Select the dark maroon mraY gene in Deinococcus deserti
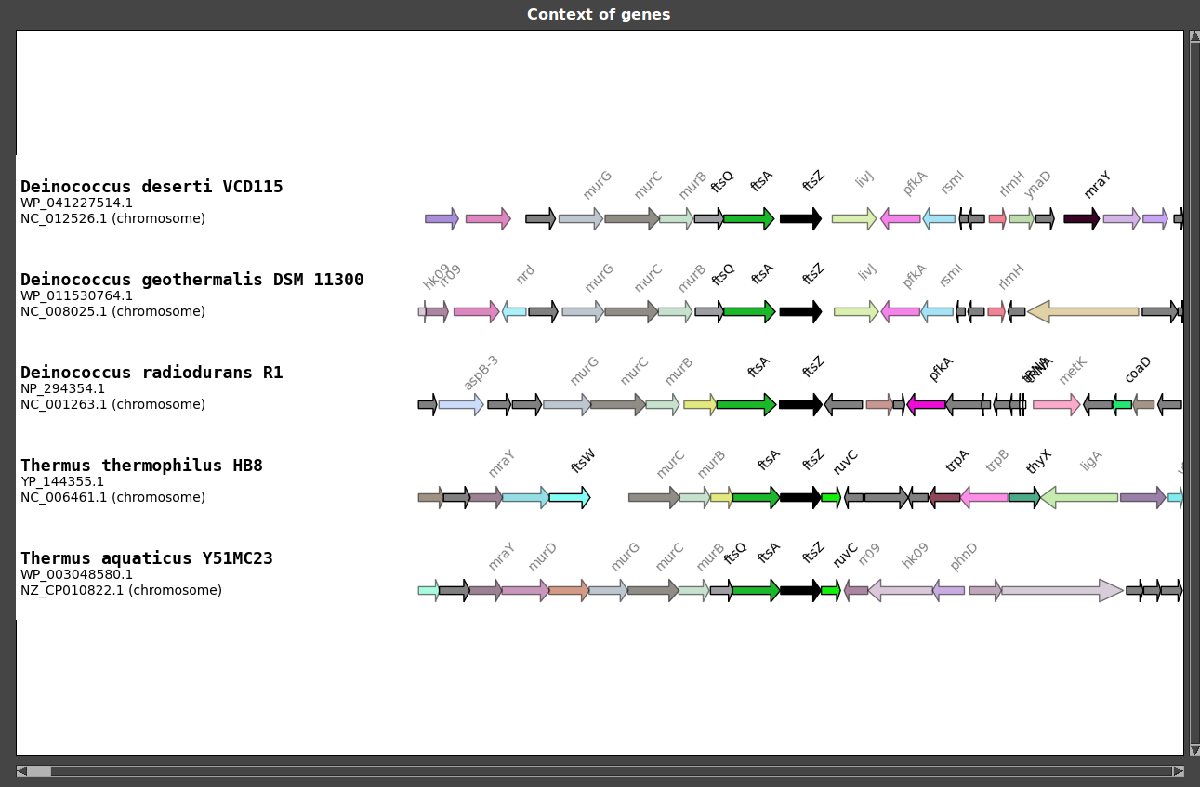Image resolution: width=1200 pixels, height=787 pixels. 1081,219
